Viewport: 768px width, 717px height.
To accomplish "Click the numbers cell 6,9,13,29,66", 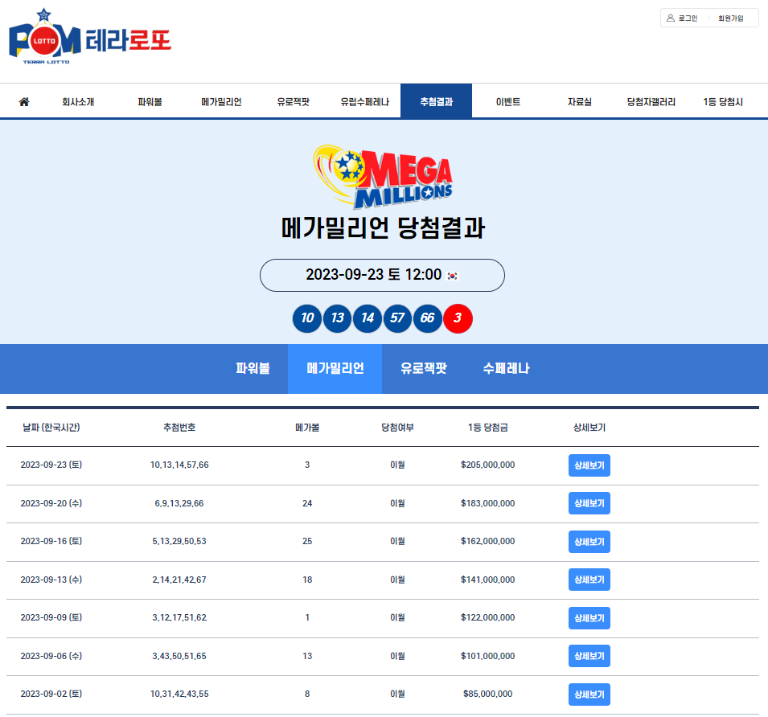I will (x=179, y=503).
